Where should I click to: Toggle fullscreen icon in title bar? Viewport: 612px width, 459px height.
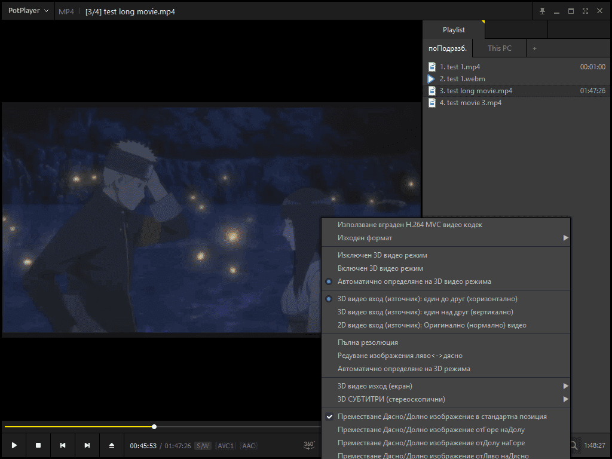click(585, 11)
